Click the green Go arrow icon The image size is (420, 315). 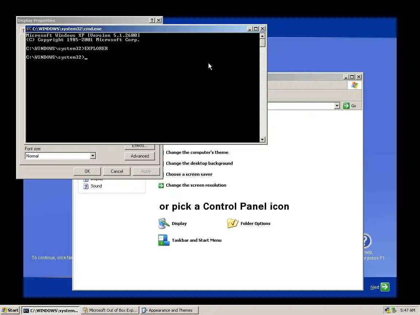tap(346, 106)
